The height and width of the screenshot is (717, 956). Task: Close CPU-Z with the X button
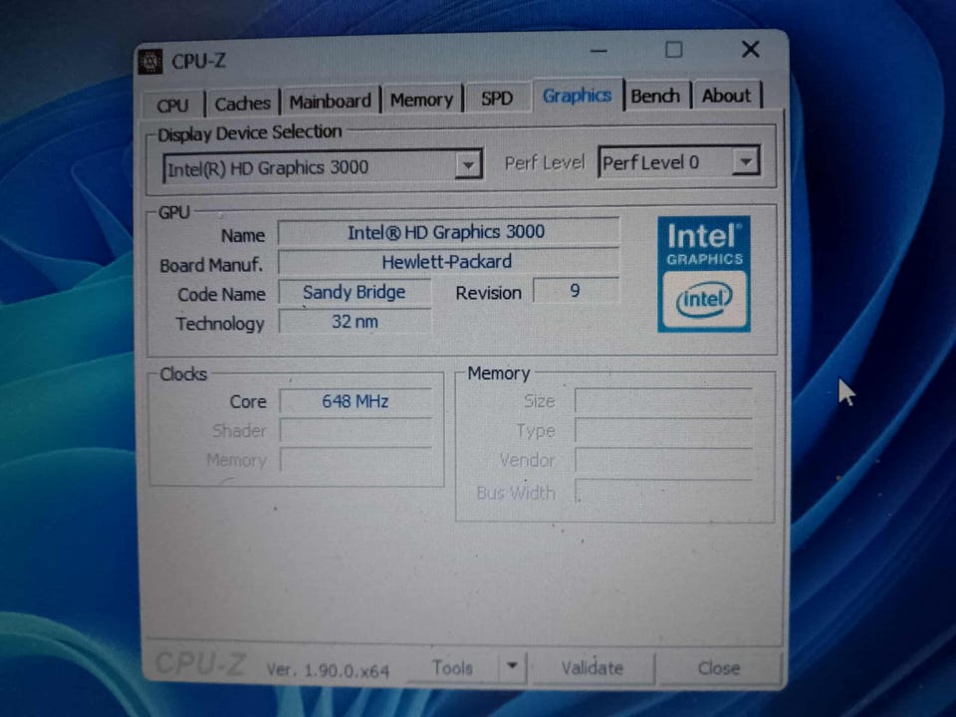(x=751, y=50)
